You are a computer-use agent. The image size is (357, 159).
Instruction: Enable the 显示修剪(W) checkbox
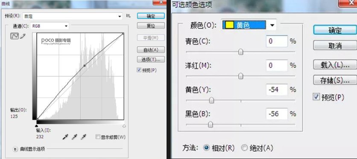[98, 137]
